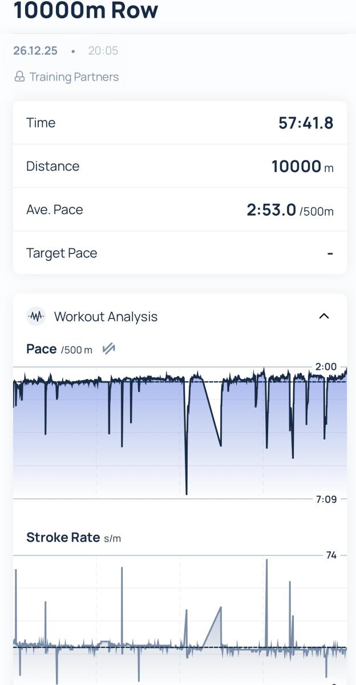The height and width of the screenshot is (685, 356).
Task: Select the workout date 26.12.25
Action: [35, 51]
